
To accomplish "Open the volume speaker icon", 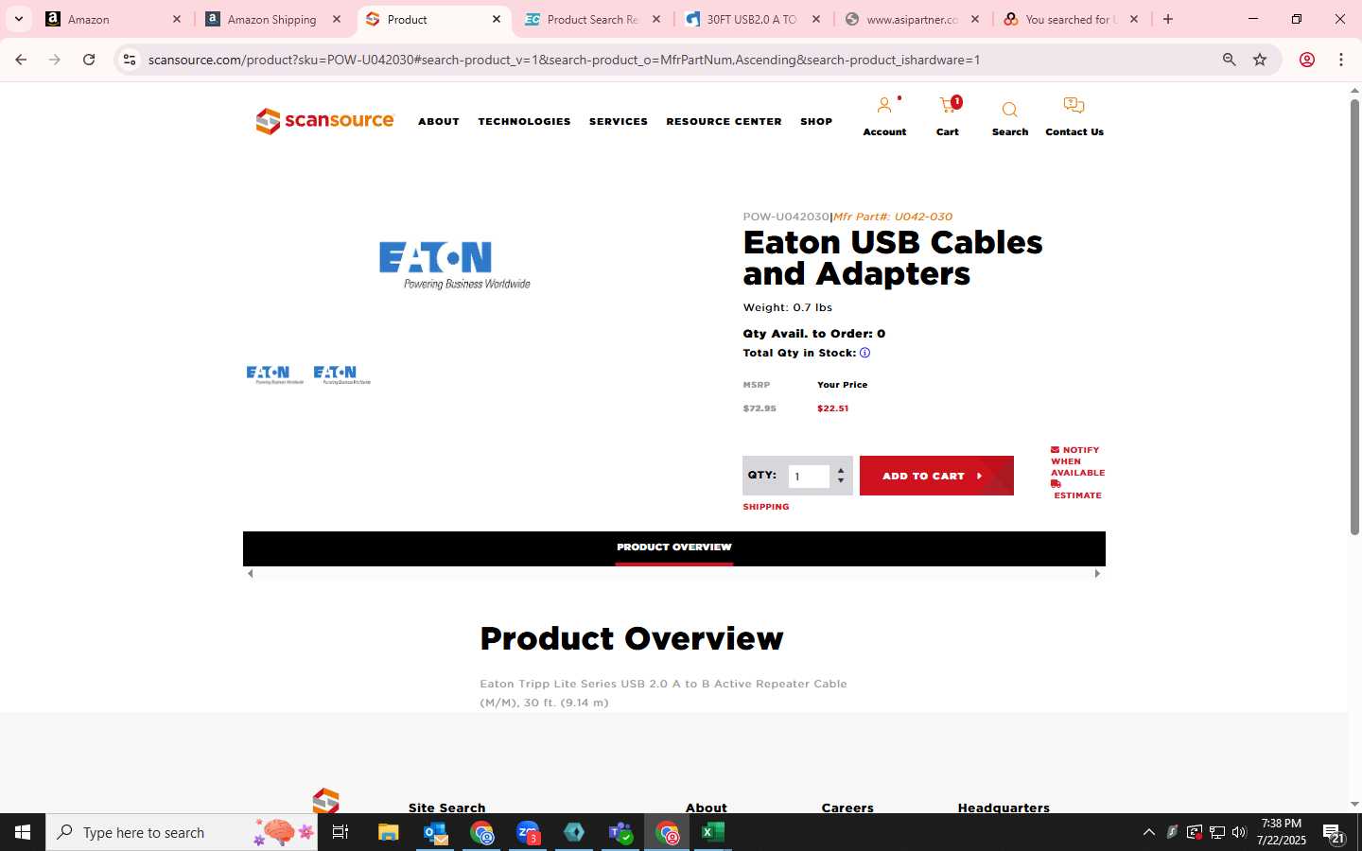I will [x=1239, y=832].
